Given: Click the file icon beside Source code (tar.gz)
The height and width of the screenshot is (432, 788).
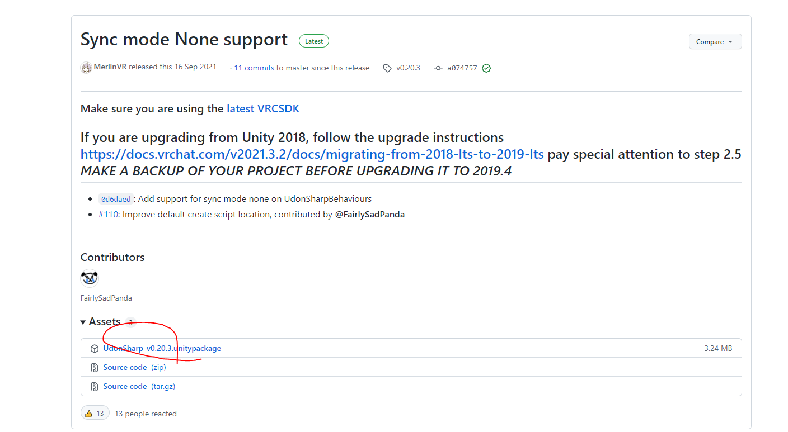Looking at the screenshot, I should (x=94, y=387).
